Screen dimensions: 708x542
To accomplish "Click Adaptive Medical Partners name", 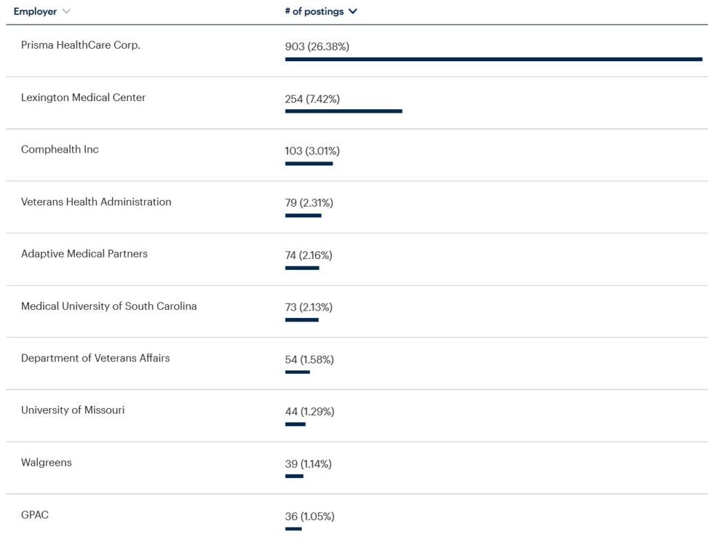I will pyautogui.click(x=84, y=253).
